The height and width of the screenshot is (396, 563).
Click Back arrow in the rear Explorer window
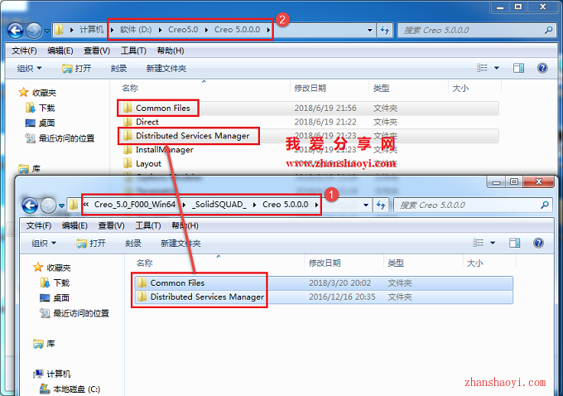point(16,31)
